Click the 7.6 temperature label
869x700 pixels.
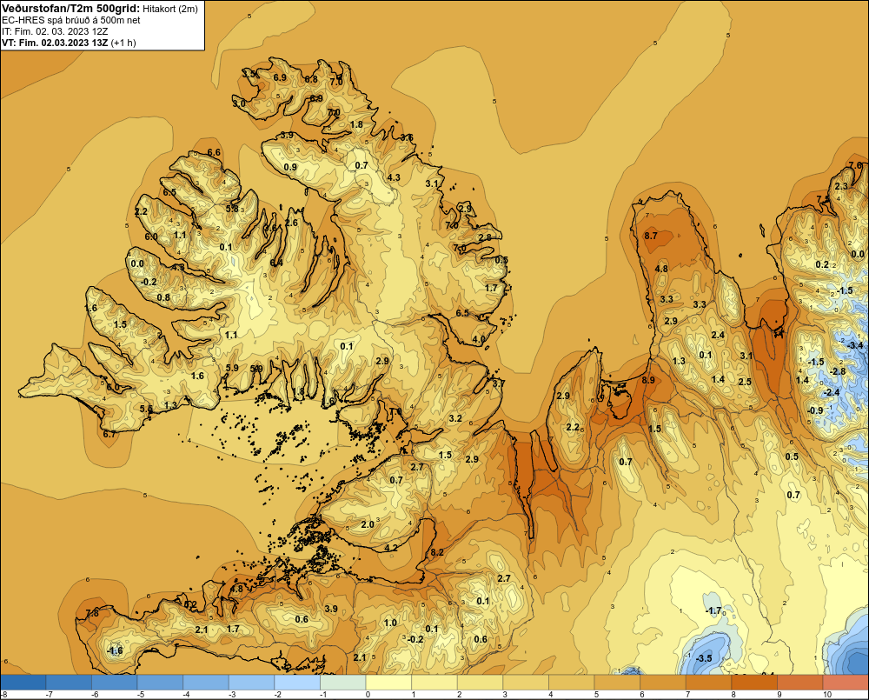(856, 165)
